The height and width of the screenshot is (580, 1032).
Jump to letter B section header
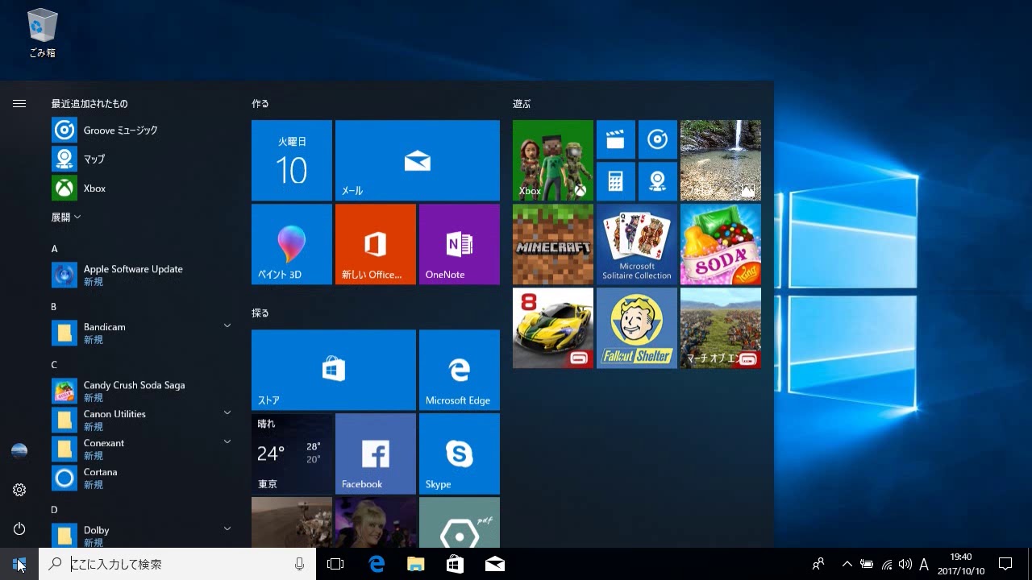pyautogui.click(x=54, y=307)
